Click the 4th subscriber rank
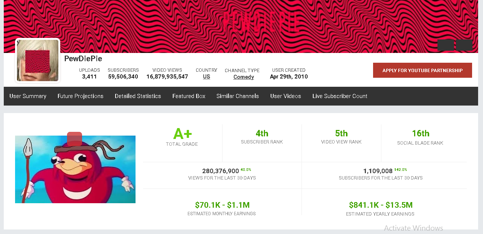483x234 pixels. tap(262, 133)
